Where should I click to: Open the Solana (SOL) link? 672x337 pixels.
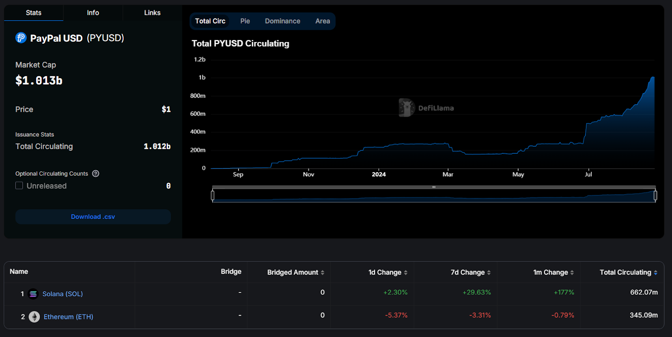pos(63,294)
